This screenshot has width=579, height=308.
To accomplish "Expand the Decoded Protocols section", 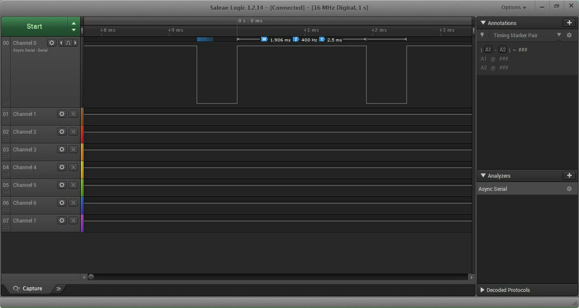I will pyautogui.click(x=482, y=290).
